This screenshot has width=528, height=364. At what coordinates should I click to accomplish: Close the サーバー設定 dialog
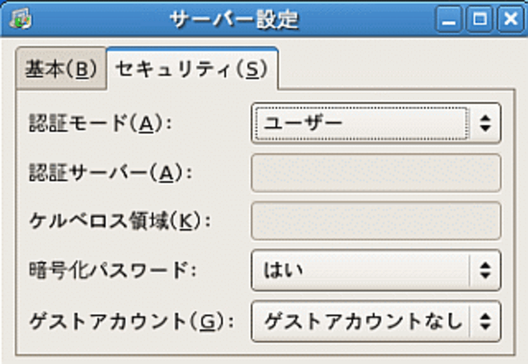[x=510, y=19]
